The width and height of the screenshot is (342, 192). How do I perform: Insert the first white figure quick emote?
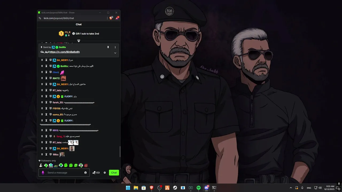(41, 165)
